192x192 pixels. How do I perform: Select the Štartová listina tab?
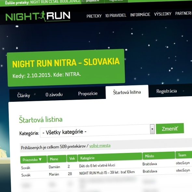click(x=127, y=92)
